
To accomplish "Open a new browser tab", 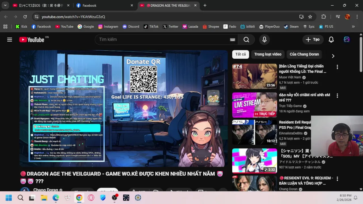I will (x=205, y=5).
